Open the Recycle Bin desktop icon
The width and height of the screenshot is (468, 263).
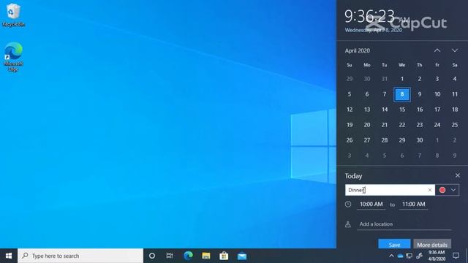13,15
